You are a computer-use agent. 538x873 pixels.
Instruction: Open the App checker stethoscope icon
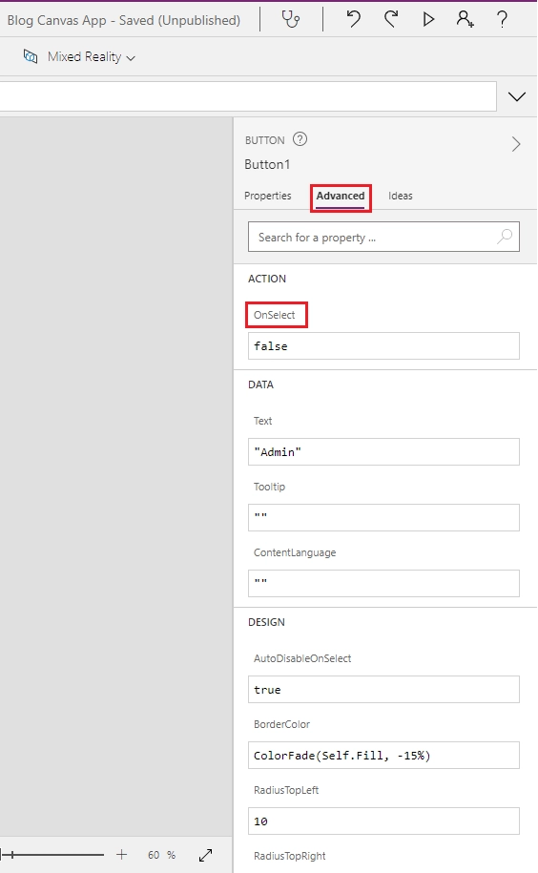tap(290, 19)
